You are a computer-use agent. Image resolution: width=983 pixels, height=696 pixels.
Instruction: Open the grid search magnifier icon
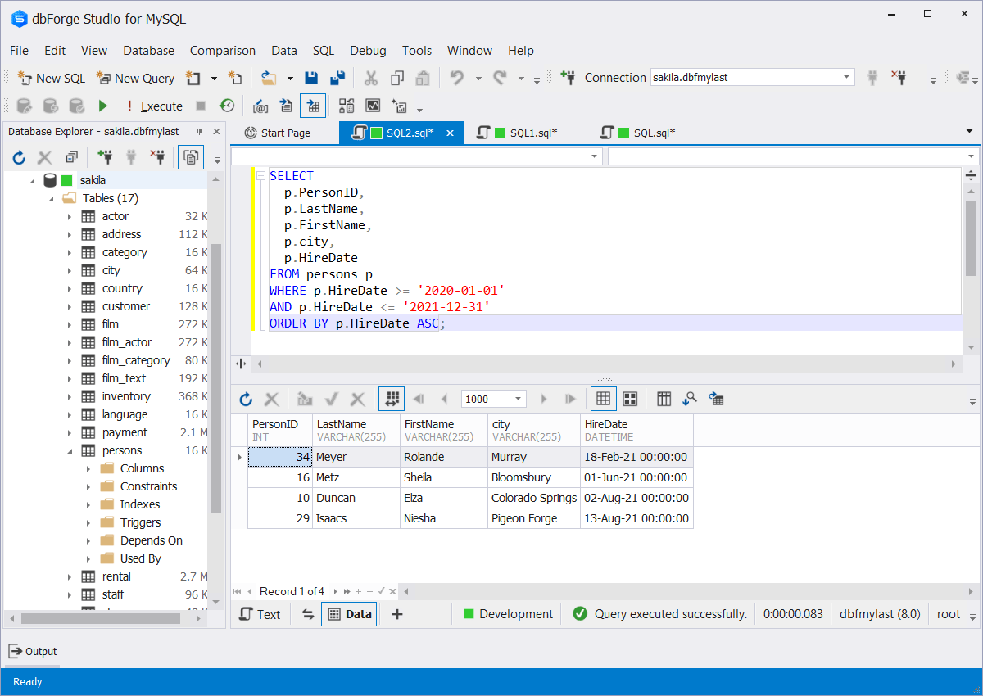[x=689, y=399]
